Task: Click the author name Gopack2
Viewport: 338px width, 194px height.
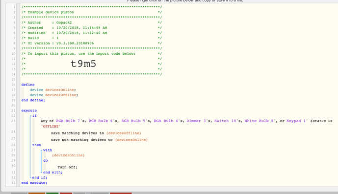Action: point(64,22)
